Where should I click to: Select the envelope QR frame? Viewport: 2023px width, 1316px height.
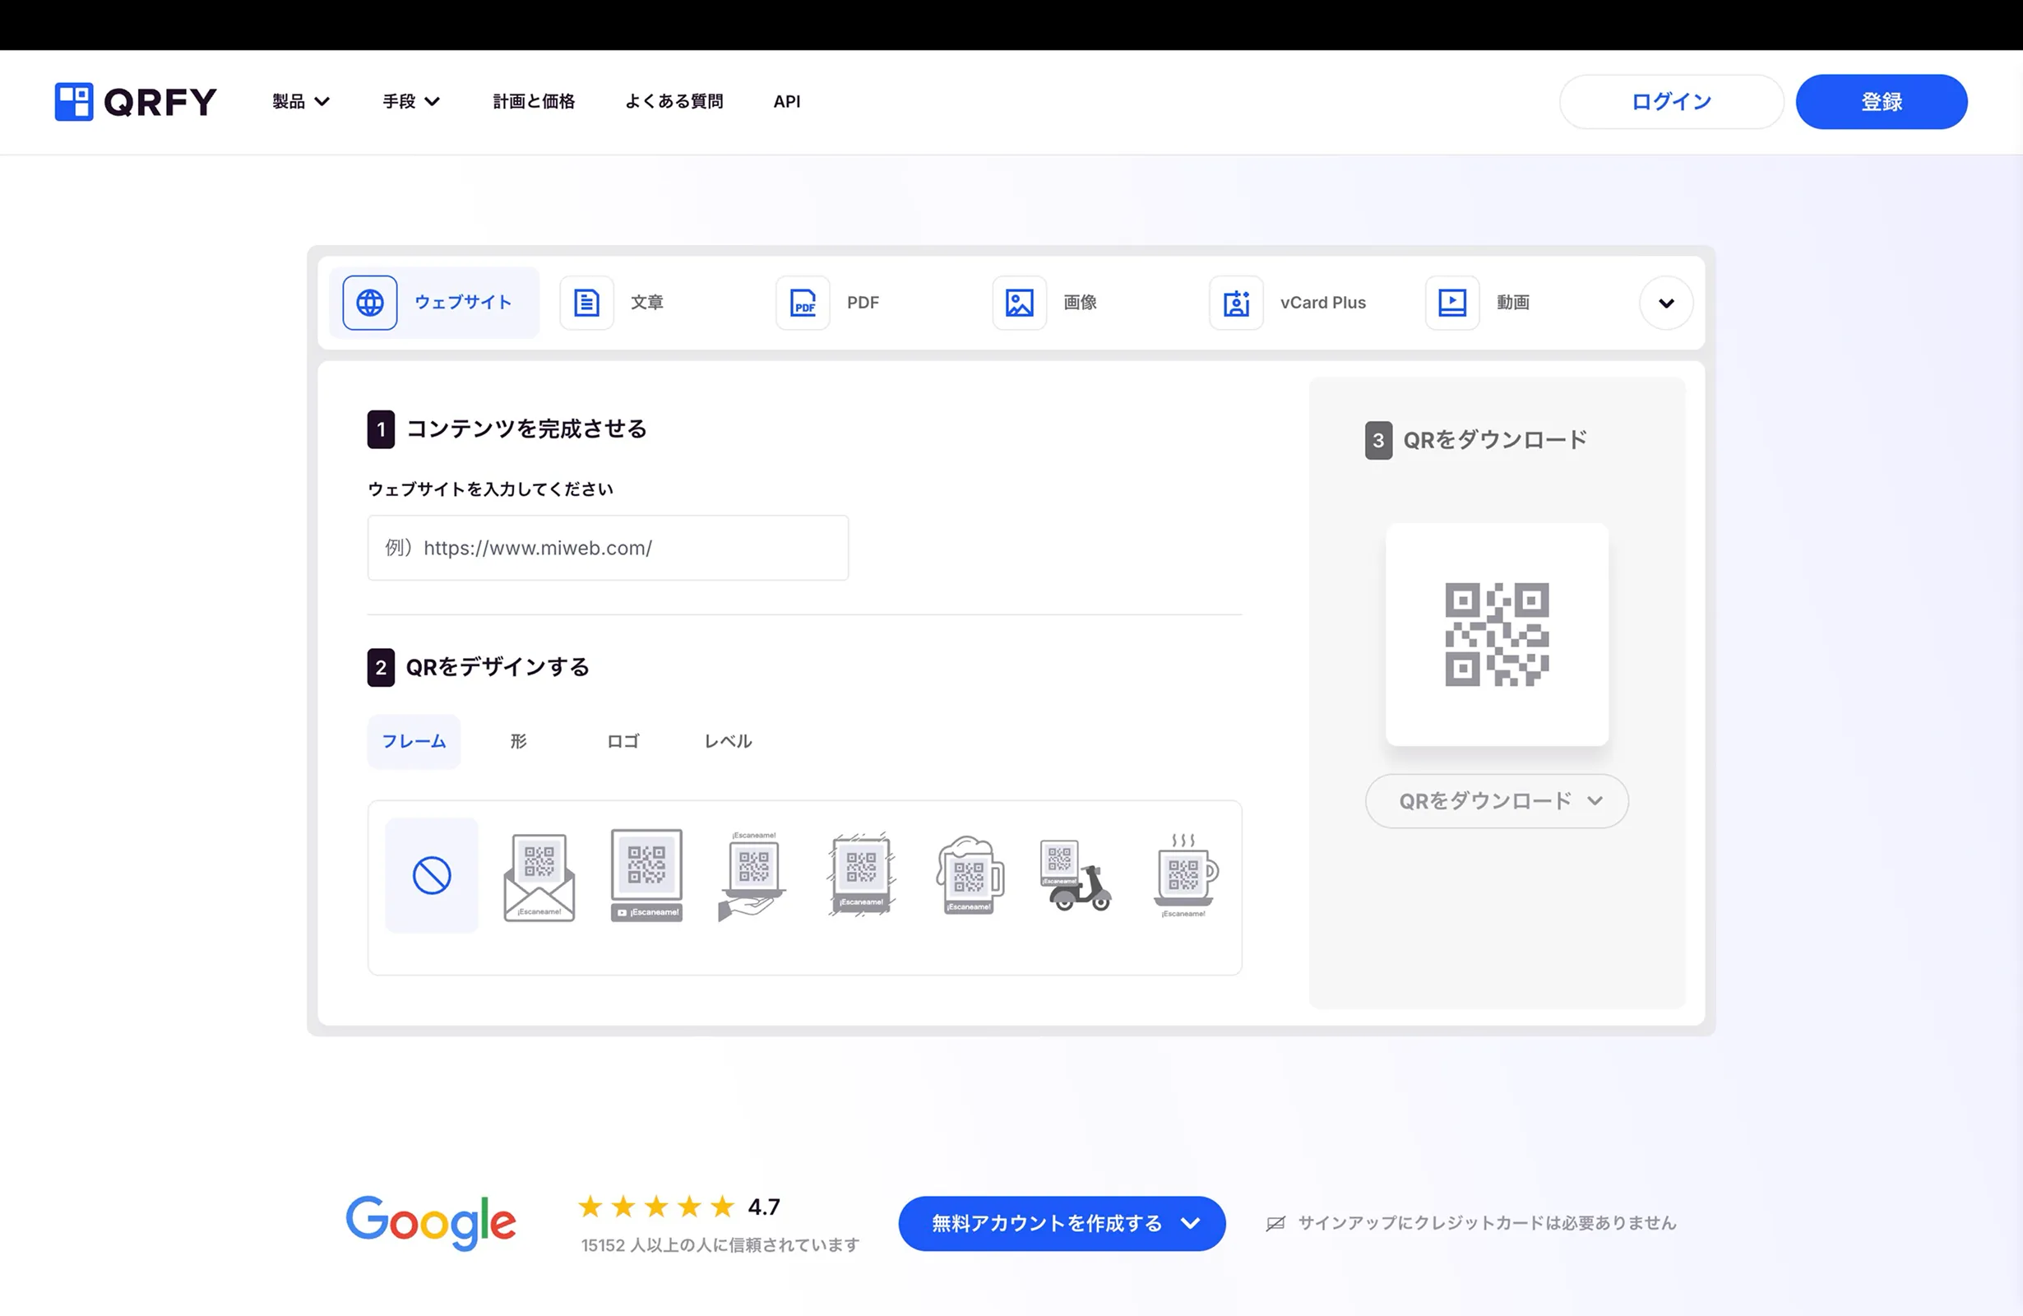tap(539, 876)
